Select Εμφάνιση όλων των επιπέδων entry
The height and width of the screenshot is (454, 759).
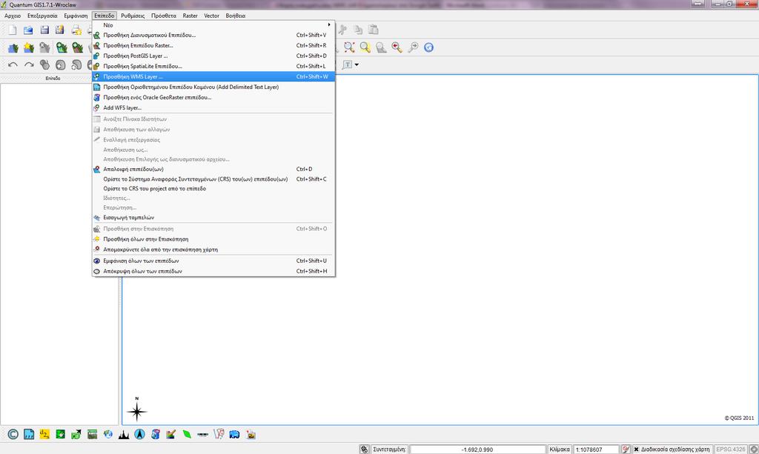click(213, 261)
